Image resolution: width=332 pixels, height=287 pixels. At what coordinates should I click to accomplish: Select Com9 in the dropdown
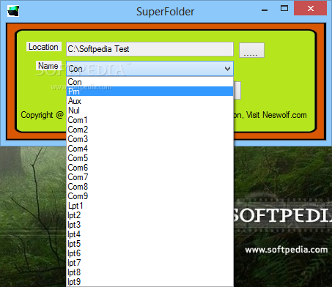pos(150,196)
